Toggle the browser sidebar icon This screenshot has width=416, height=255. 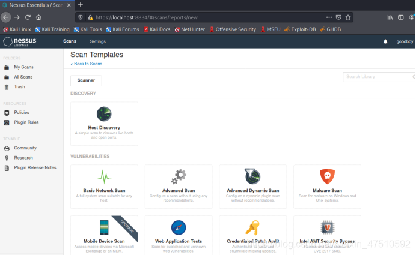[400, 17]
